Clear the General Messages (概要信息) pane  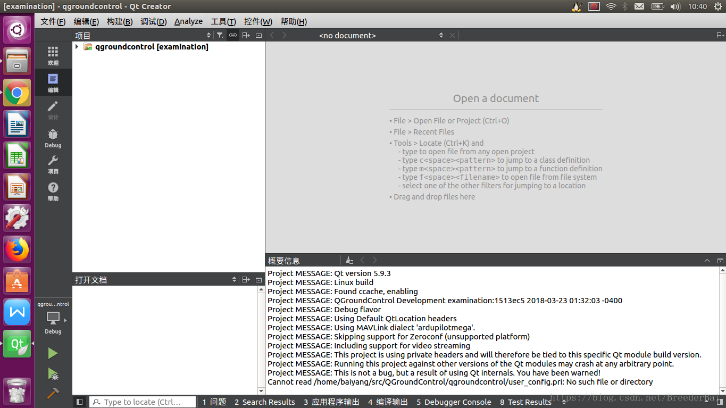[x=349, y=260]
